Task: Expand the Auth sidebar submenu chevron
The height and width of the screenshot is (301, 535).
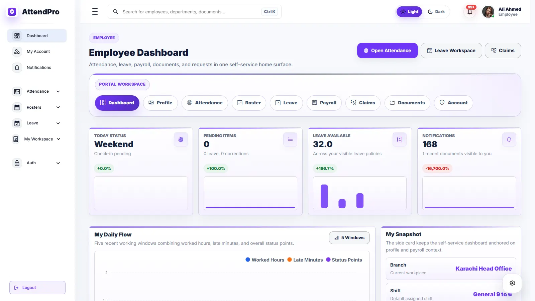Action: (x=58, y=163)
